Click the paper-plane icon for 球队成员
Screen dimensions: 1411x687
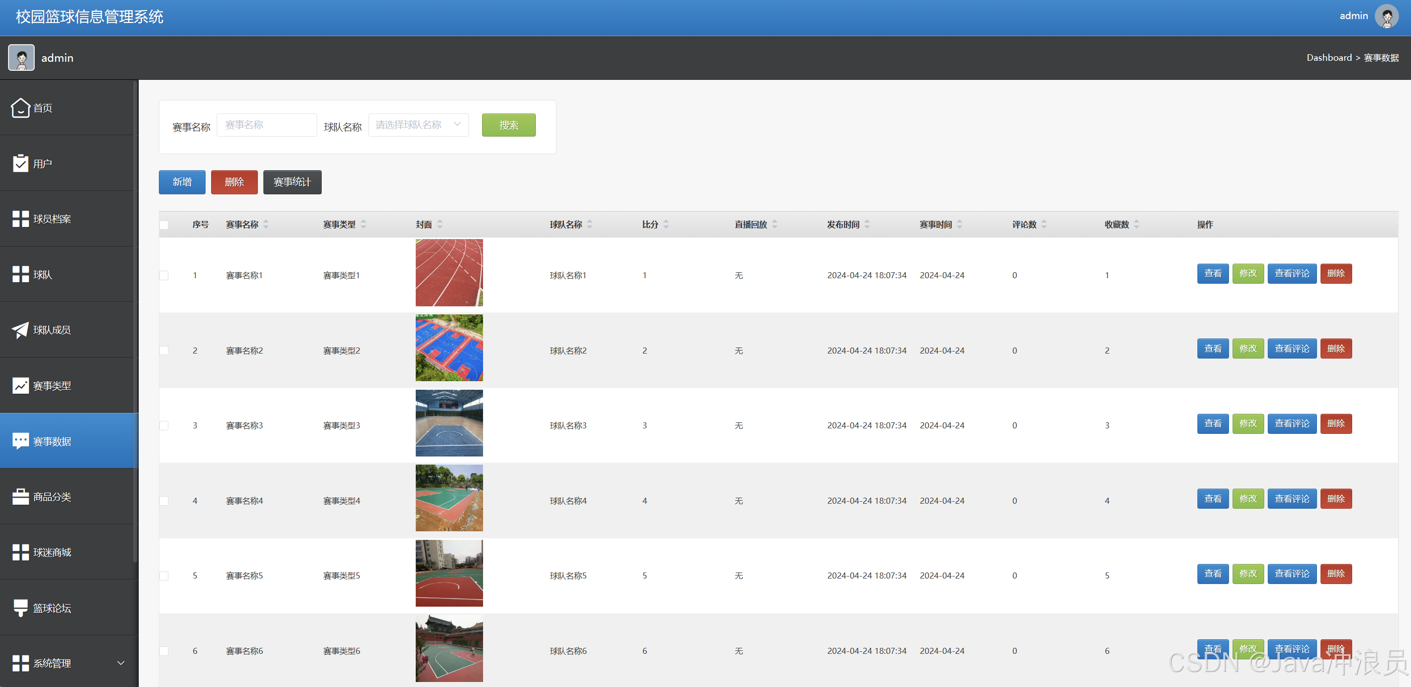[20, 329]
